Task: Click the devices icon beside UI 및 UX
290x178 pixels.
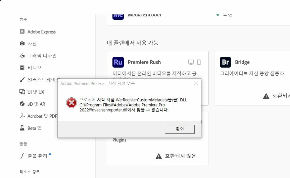Action: pos(22,92)
